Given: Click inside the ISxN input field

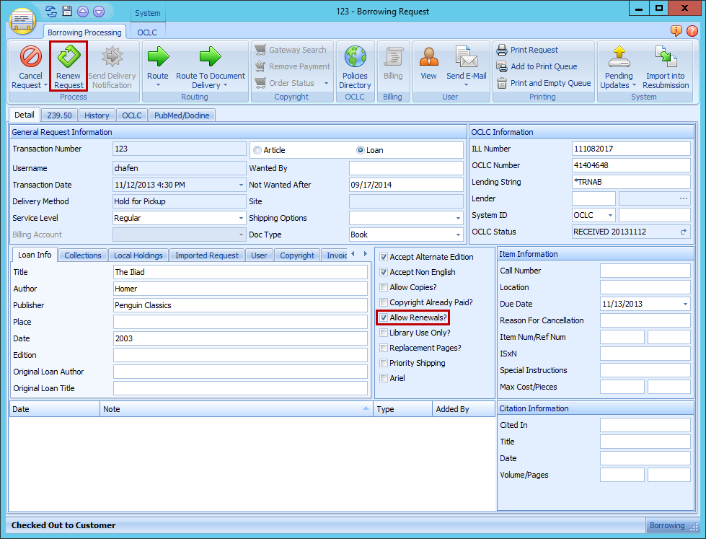Looking at the screenshot, I should [644, 353].
